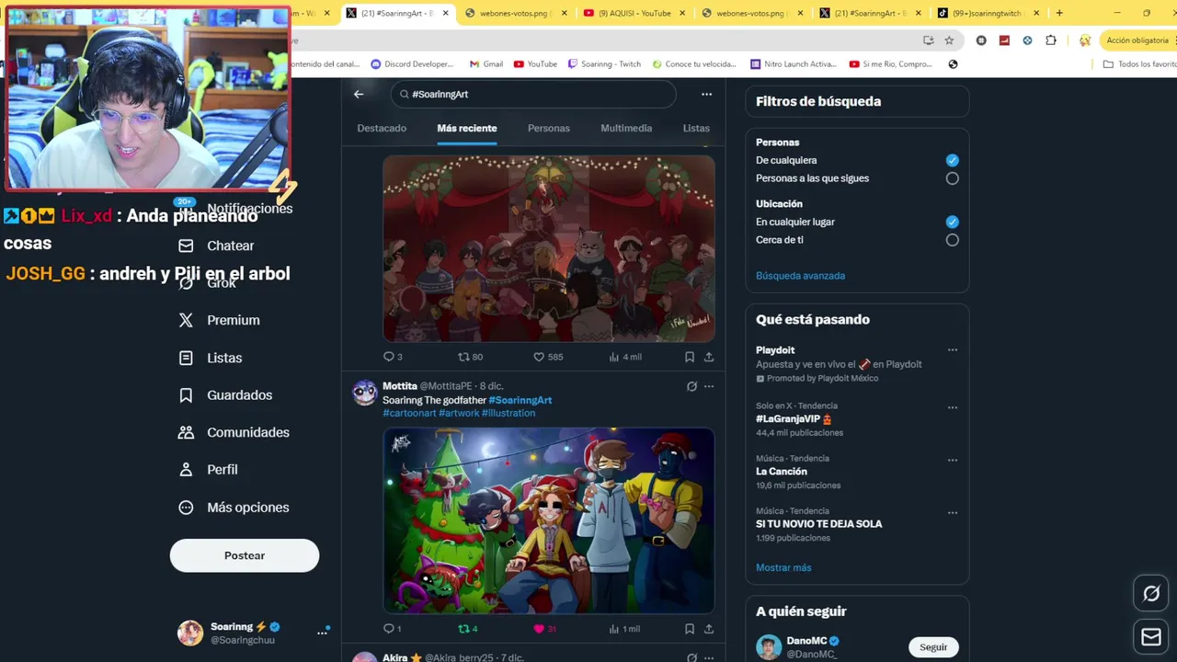Open Premium in the sidebar
1177x662 pixels.
(219, 320)
